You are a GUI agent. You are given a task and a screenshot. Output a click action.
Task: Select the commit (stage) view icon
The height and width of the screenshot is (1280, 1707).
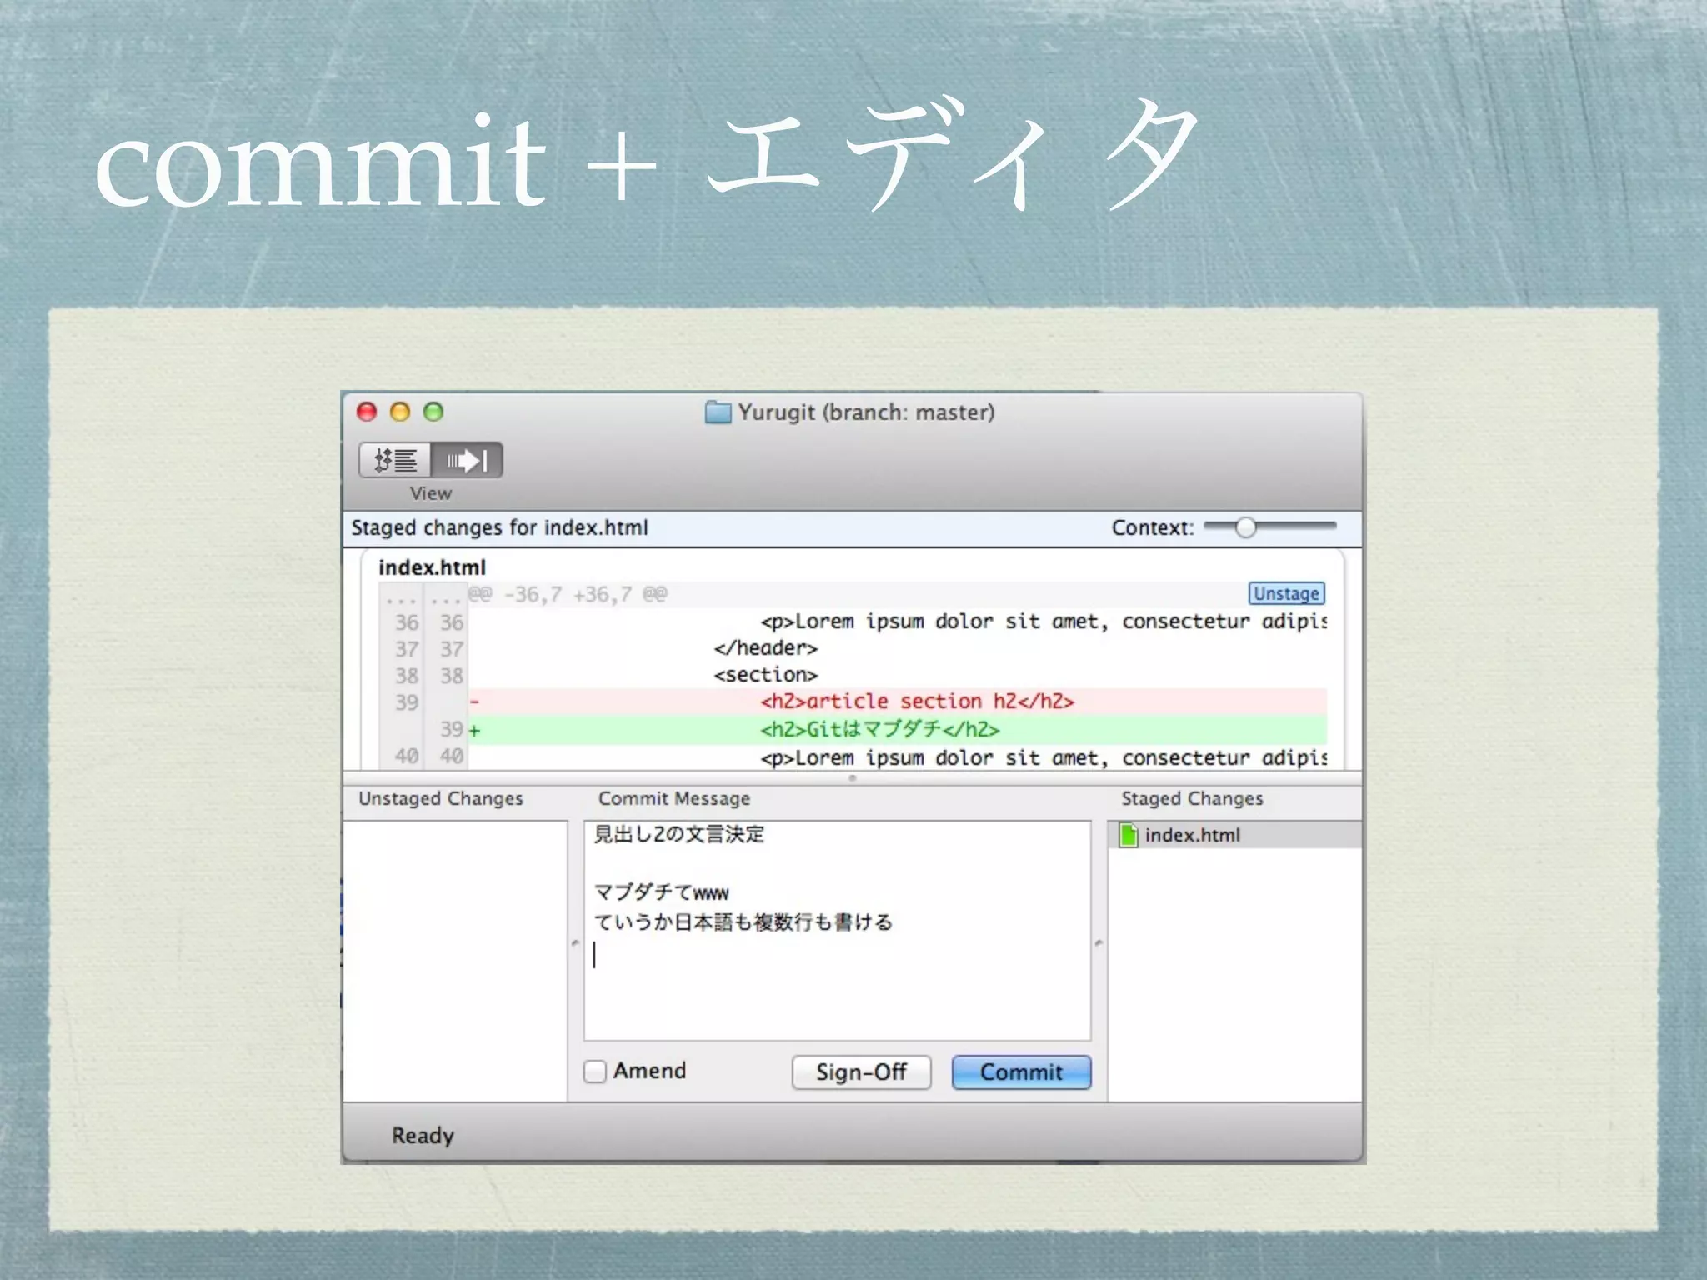point(467,460)
